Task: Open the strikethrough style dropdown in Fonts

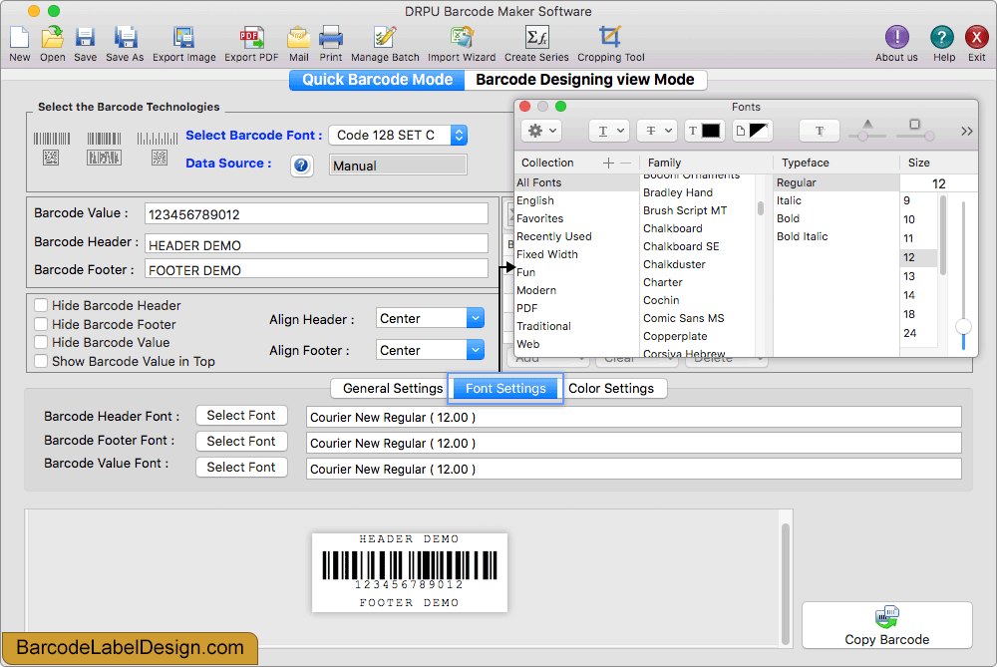Action: click(657, 131)
